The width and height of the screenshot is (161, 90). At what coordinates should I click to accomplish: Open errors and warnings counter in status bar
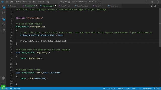coord(17,88)
